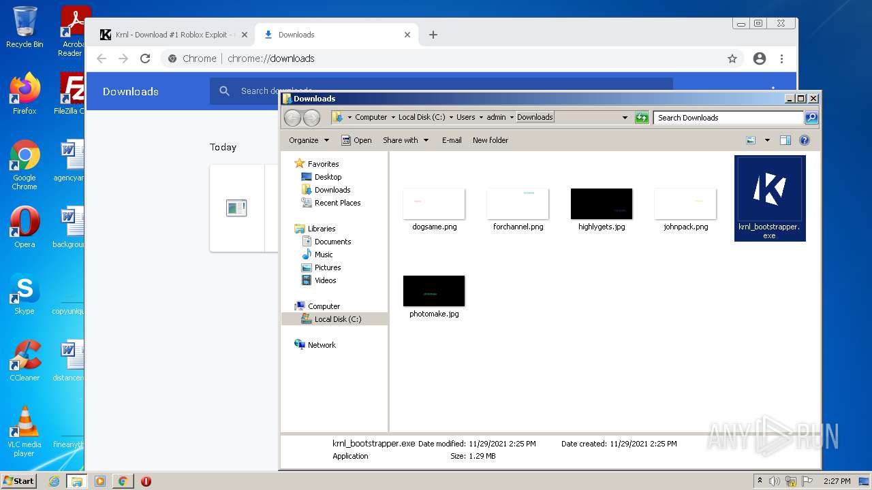Open the Pictures library
This screenshot has width=872, height=490.
327,267
